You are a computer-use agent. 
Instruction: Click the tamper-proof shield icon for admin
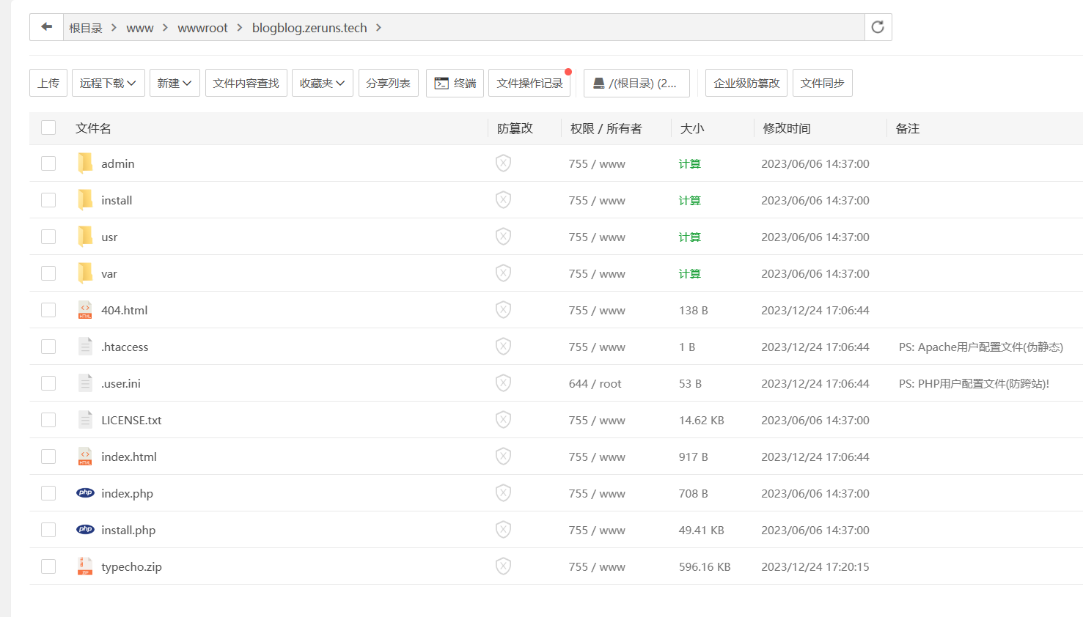click(x=503, y=163)
